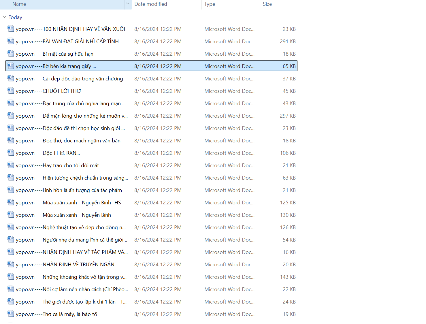Select file name 'Hãy trao cho tôi đôi mắt'
This screenshot has width=426, height=324.
click(x=57, y=165)
